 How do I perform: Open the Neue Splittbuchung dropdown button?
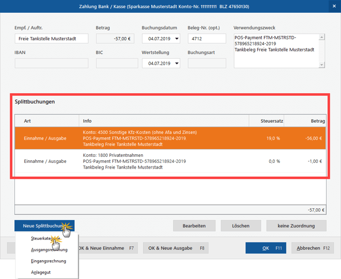coord(44,226)
